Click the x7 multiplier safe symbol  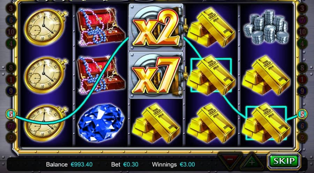[x=156, y=75]
